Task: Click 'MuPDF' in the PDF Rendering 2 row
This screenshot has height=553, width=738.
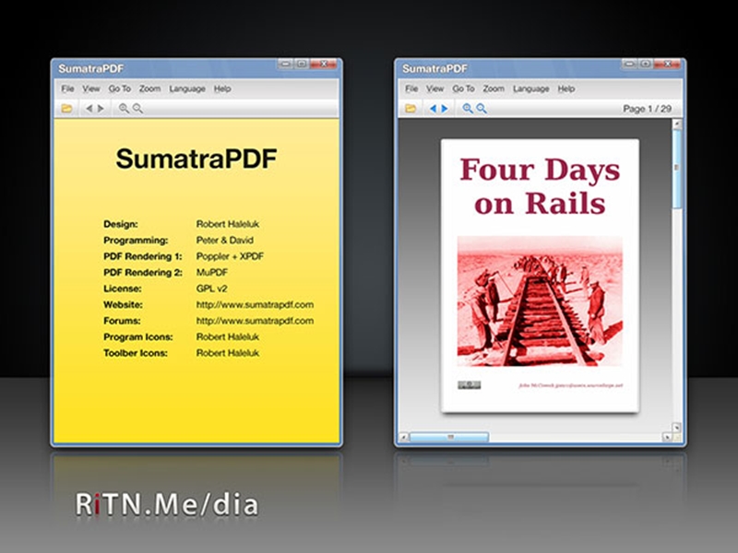Action: [212, 272]
